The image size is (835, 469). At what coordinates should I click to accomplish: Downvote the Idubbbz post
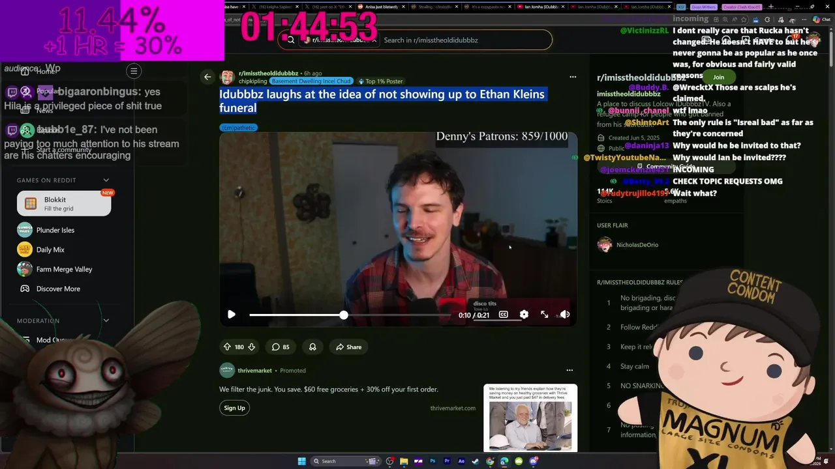(252, 347)
